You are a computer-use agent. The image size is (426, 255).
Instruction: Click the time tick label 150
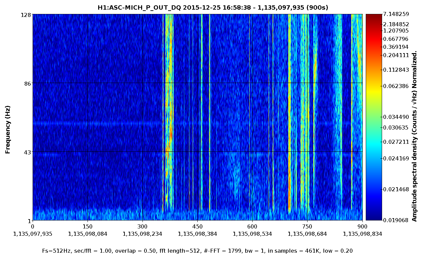point(87,226)
